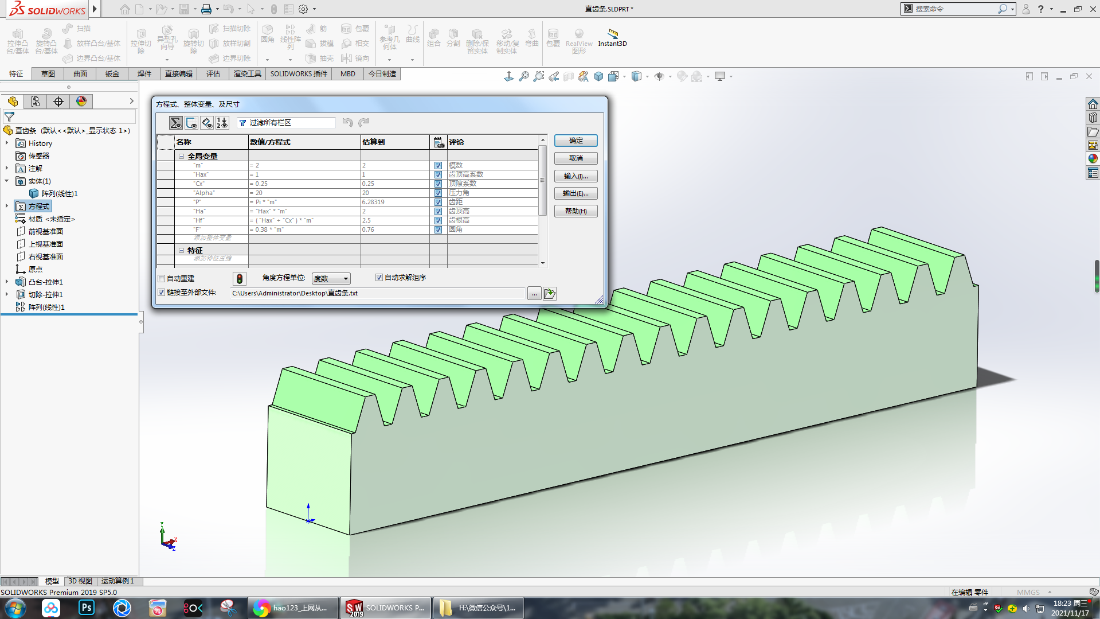
Task: Collapse the 实体(1) tree node
Action: pyautogui.click(x=7, y=181)
